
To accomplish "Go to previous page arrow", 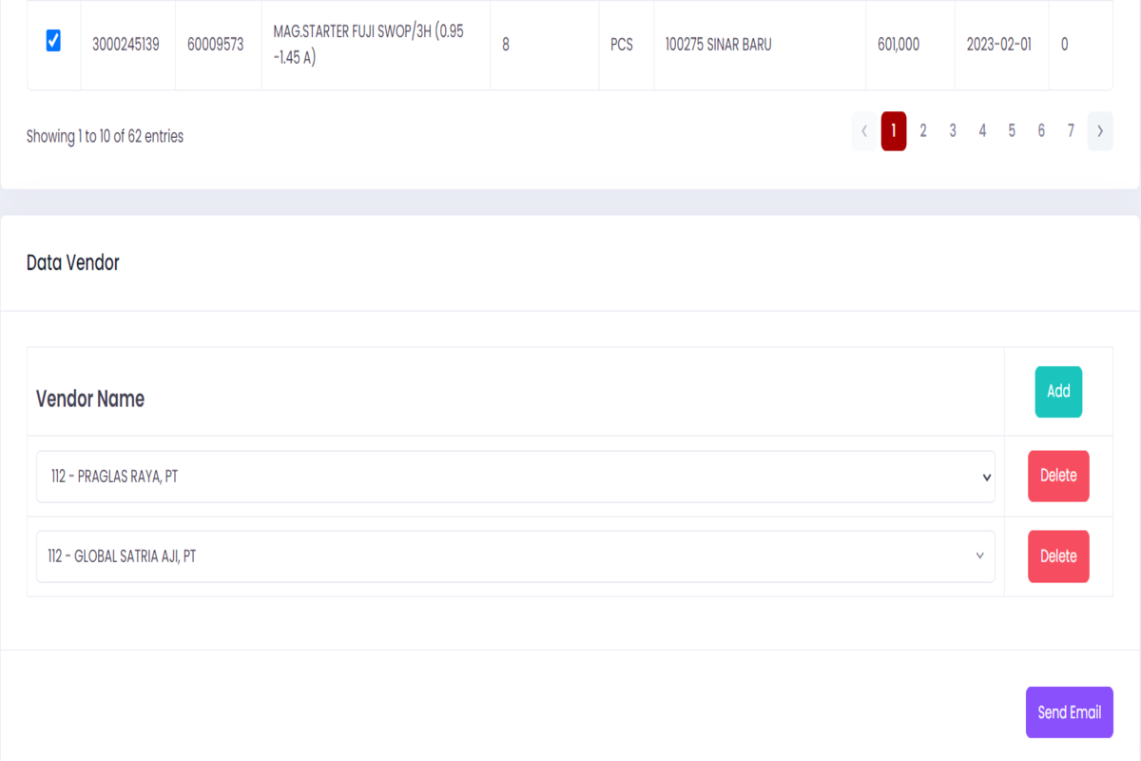I will pos(864,131).
